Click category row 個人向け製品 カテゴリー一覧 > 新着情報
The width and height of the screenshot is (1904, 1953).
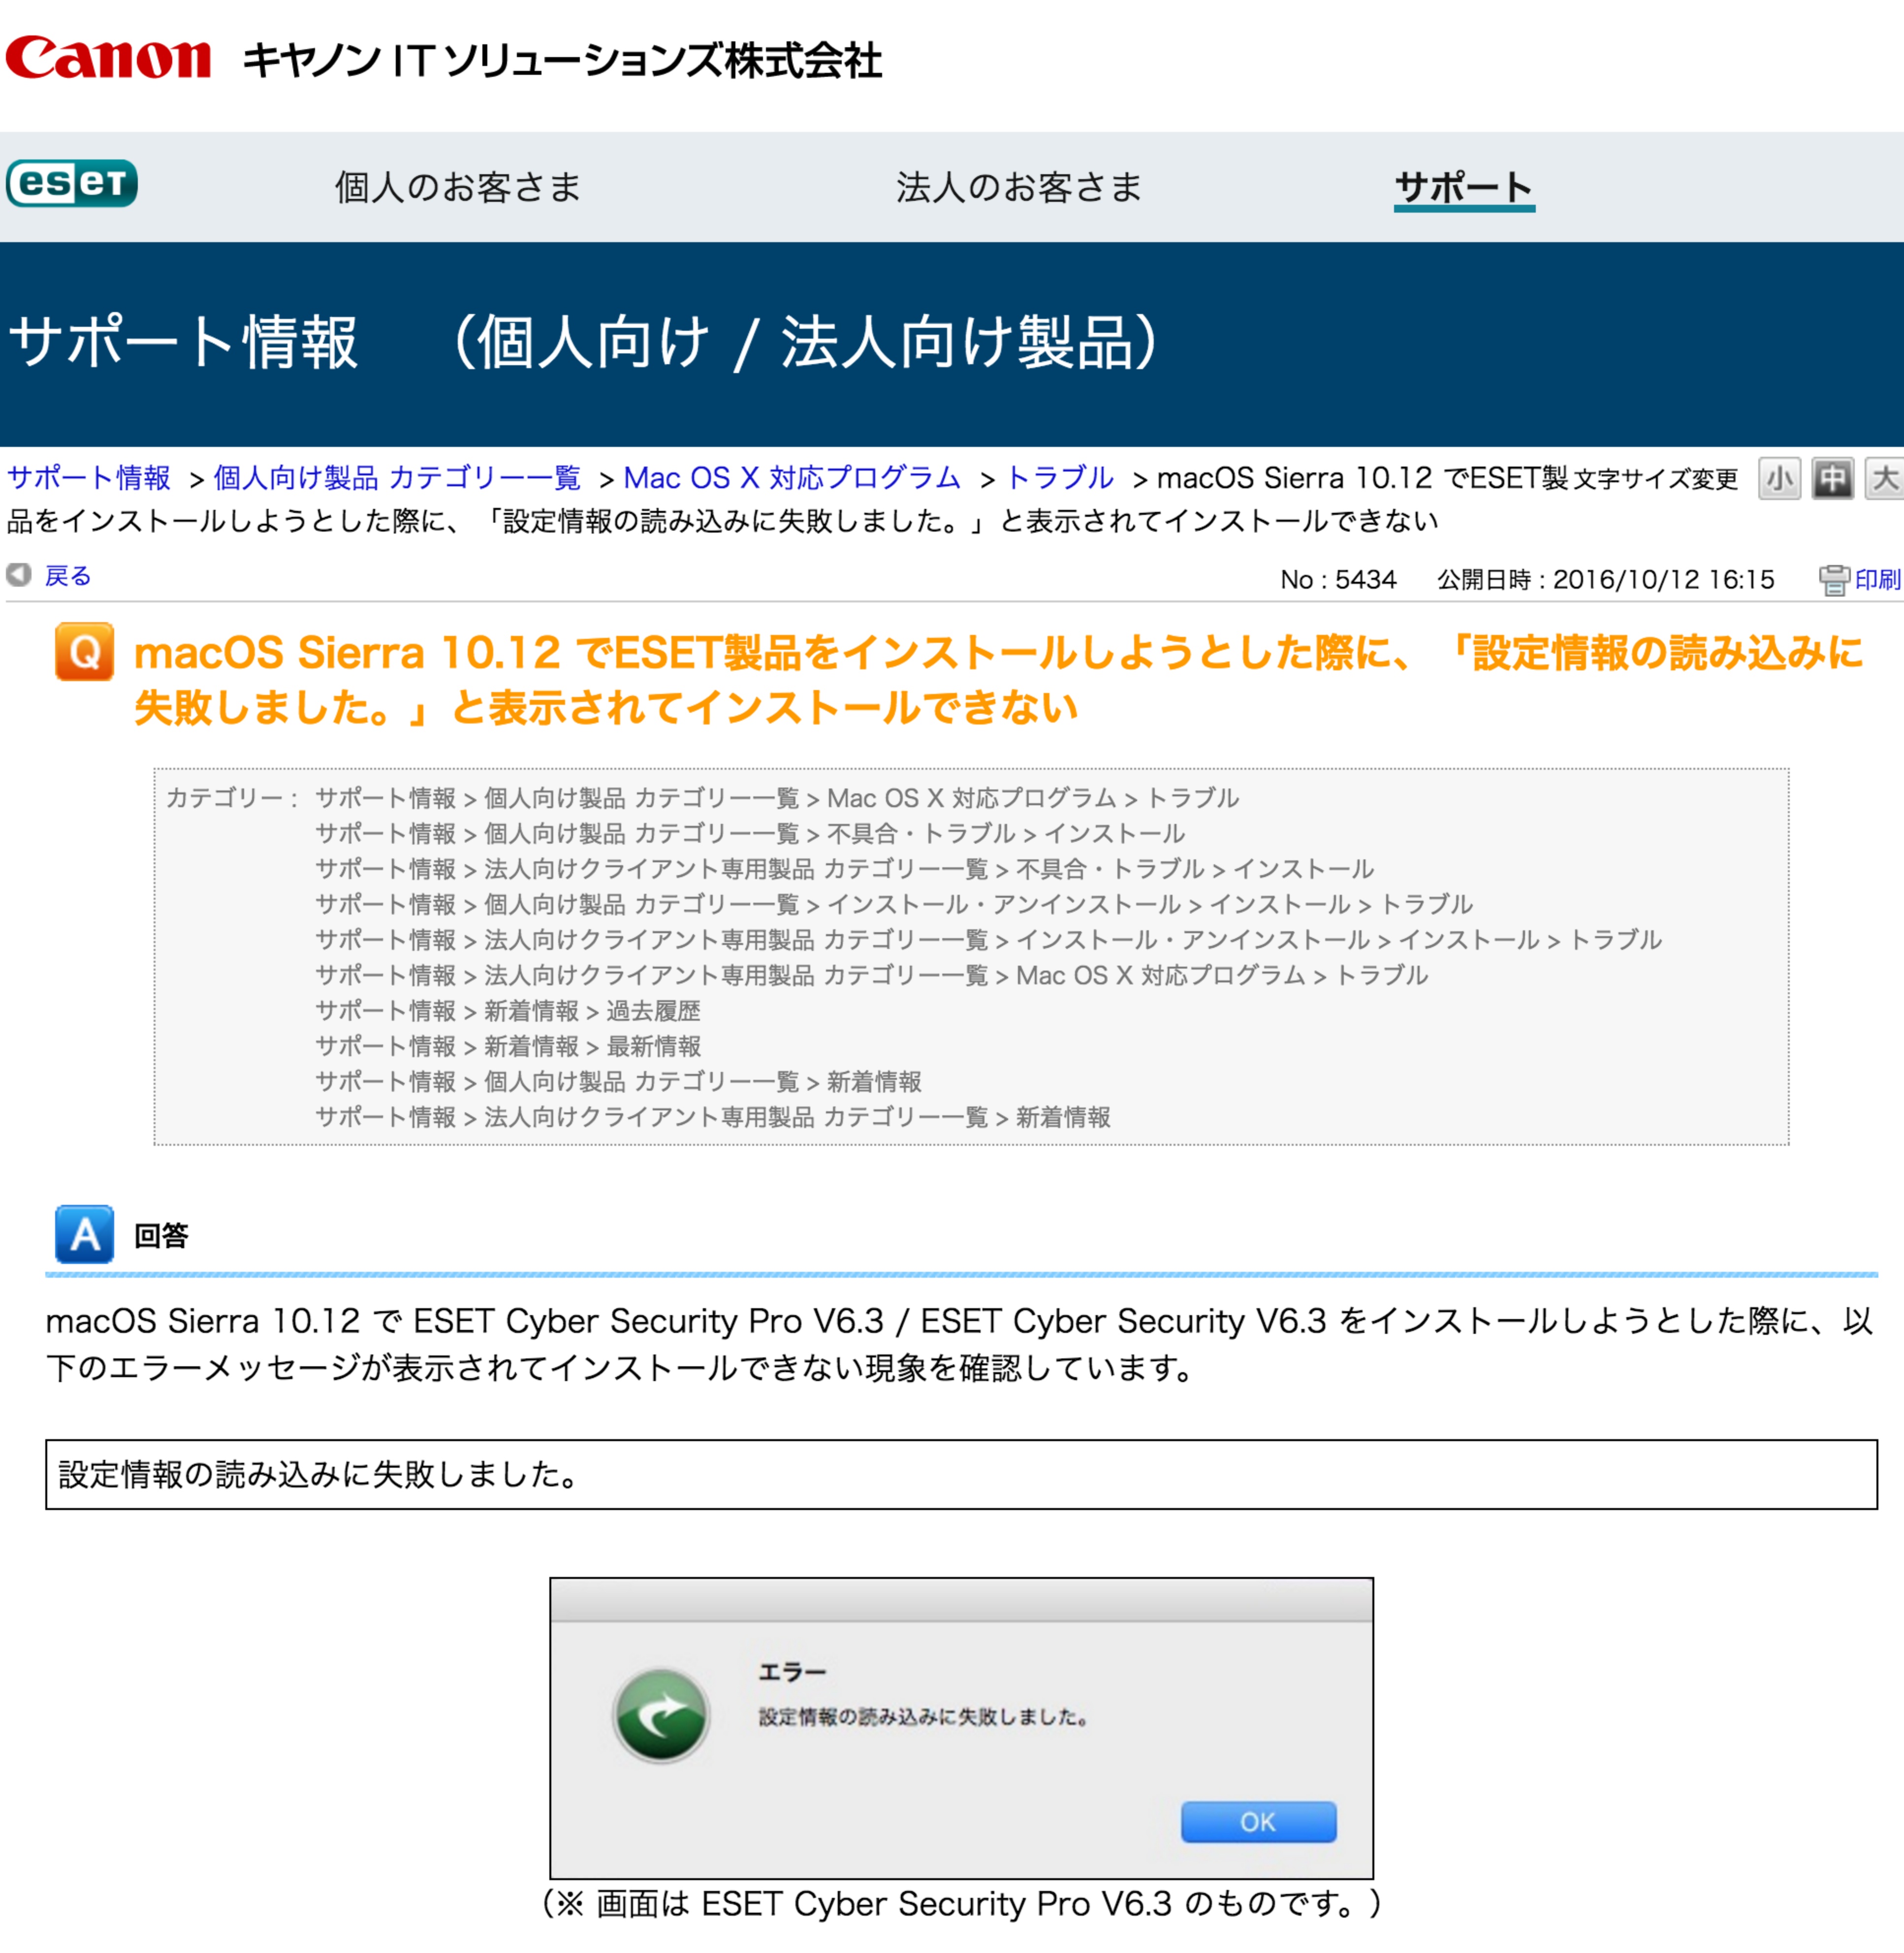pyautogui.click(x=619, y=1082)
